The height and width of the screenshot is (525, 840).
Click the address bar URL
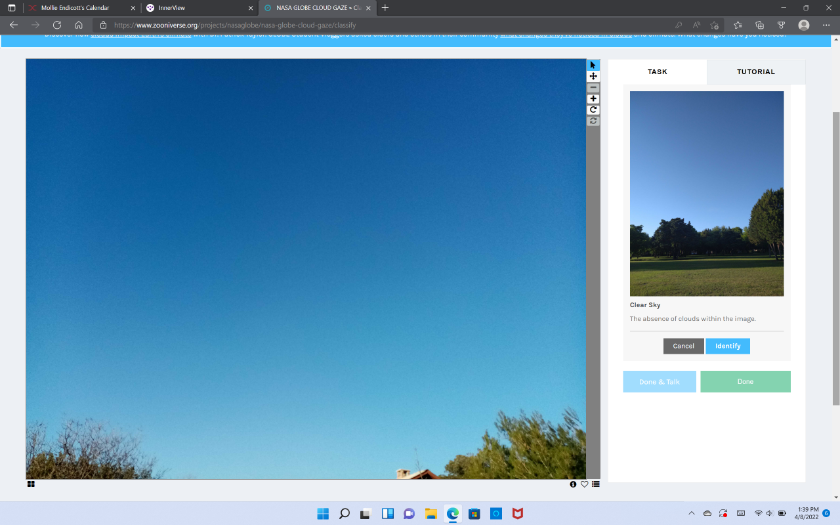pos(235,25)
